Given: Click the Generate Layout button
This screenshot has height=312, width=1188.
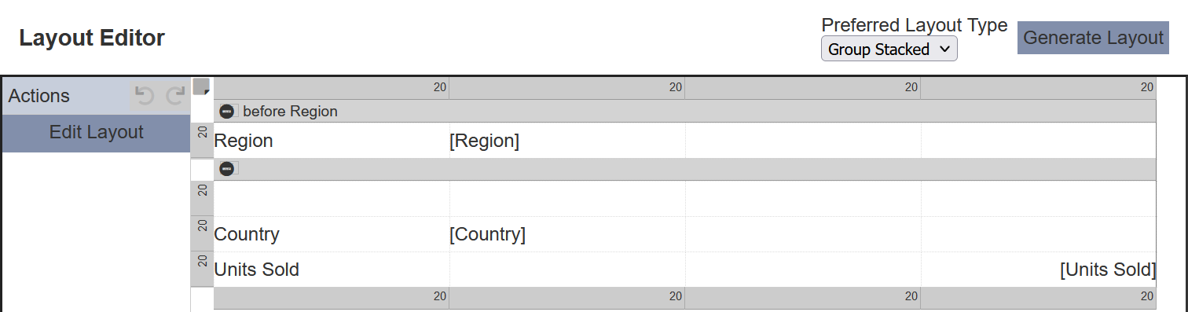Looking at the screenshot, I should pyautogui.click(x=1093, y=38).
